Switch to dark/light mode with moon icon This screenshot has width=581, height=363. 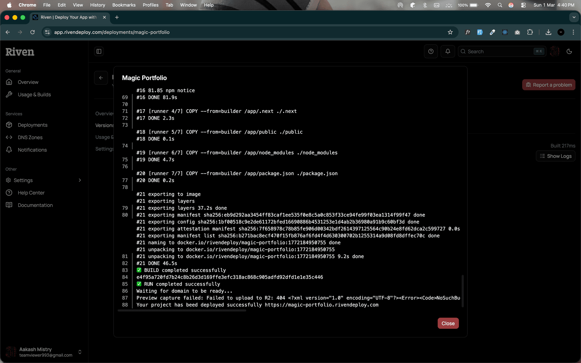click(569, 51)
